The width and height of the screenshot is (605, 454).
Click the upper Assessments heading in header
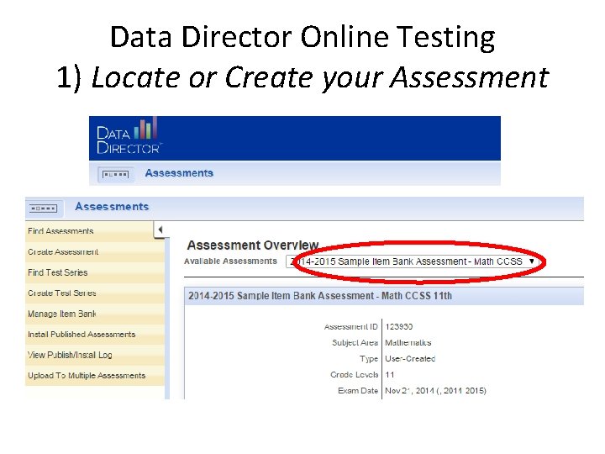[x=179, y=173]
